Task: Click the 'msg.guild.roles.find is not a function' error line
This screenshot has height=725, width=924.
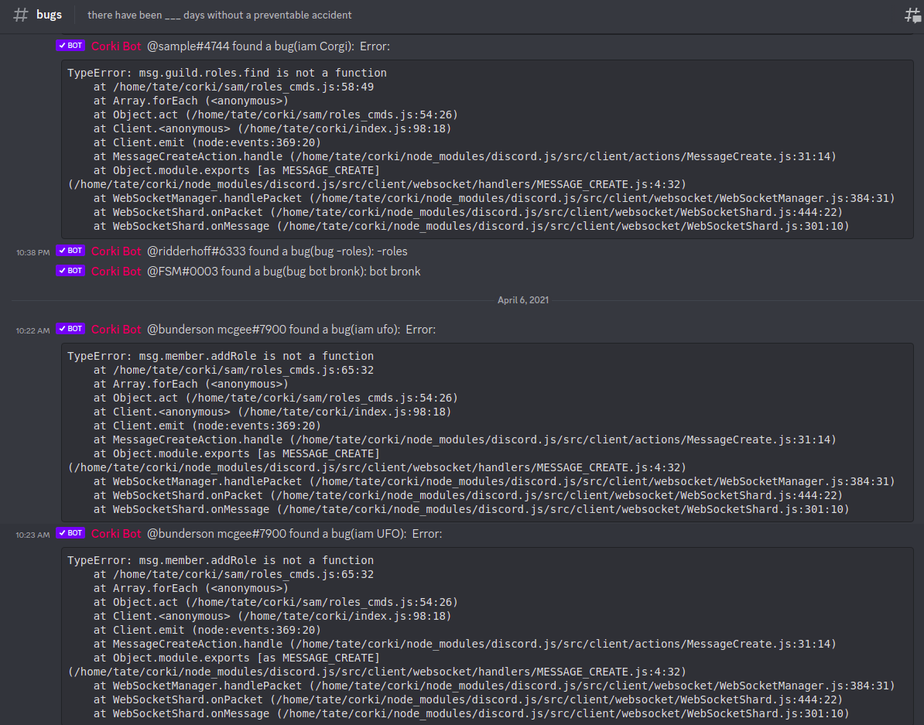Action: (x=227, y=73)
